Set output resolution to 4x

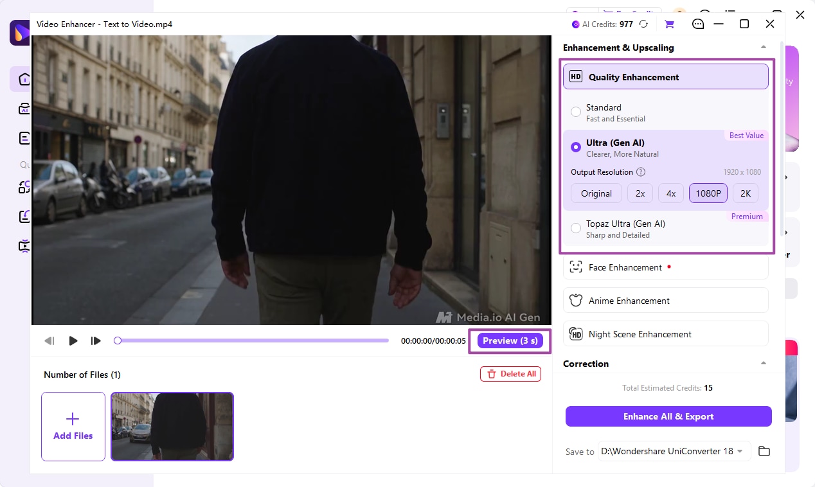pyautogui.click(x=671, y=193)
